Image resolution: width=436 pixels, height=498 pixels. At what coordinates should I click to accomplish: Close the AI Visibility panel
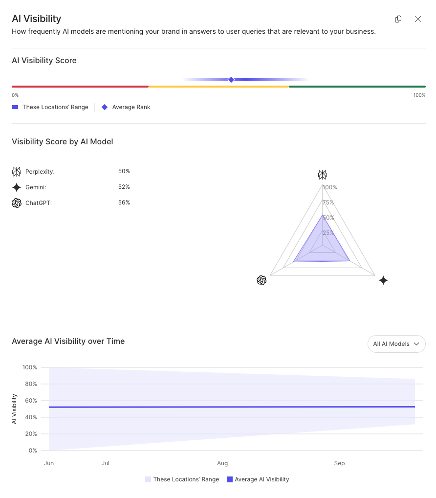418,19
